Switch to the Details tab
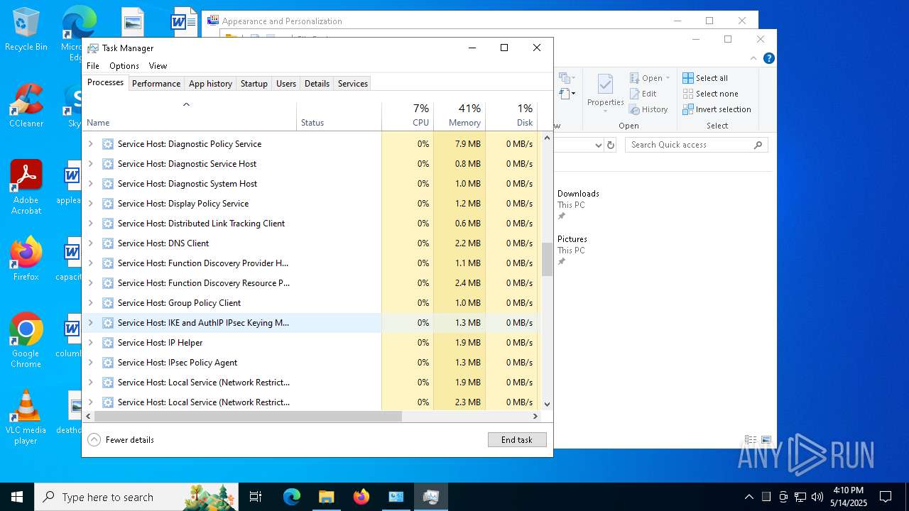Viewport: 909px width, 511px height. click(317, 84)
